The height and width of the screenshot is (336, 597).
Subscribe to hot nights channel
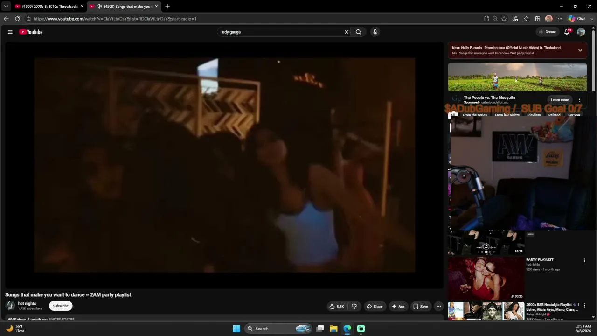point(61,306)
